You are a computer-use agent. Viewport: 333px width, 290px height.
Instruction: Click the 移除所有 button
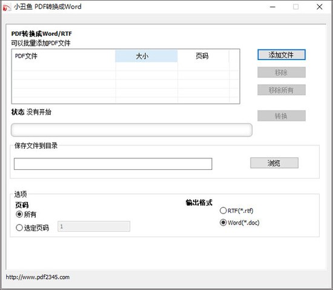coord(282,90)
